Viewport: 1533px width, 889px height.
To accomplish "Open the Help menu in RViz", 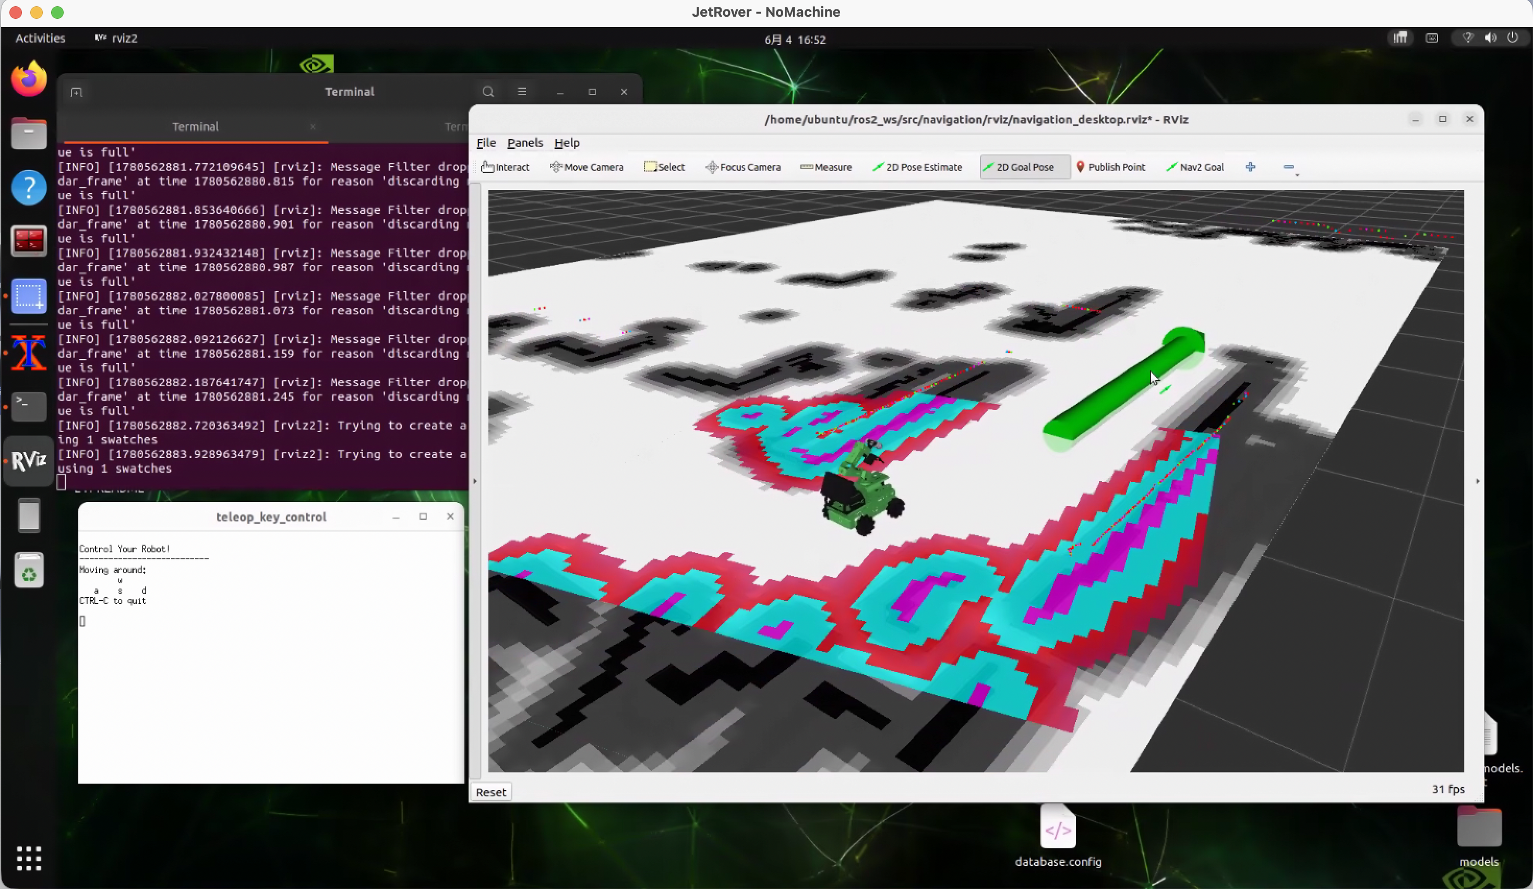I will [x=566, y=143].
